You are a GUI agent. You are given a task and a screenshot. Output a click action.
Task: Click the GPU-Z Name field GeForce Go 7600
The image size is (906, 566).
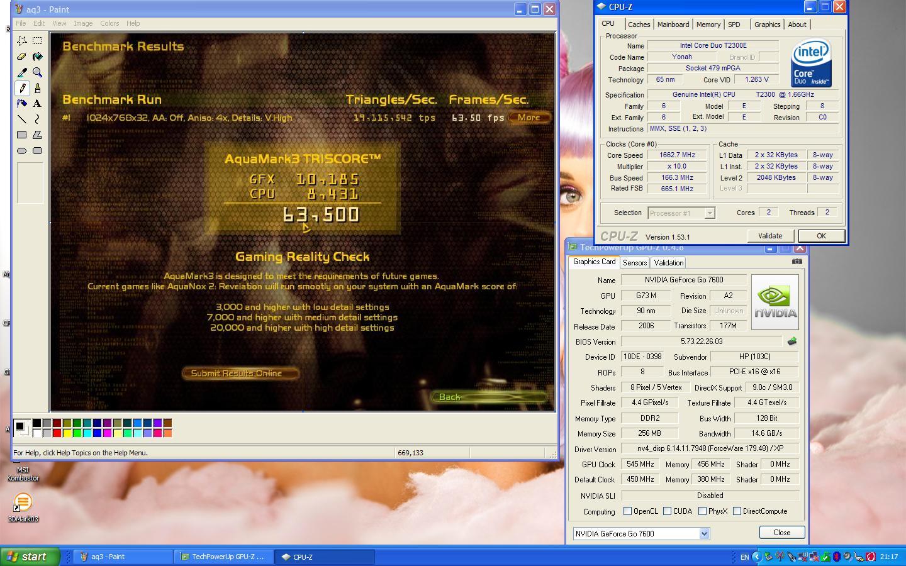pyautogui.click(x=684, y=280)
